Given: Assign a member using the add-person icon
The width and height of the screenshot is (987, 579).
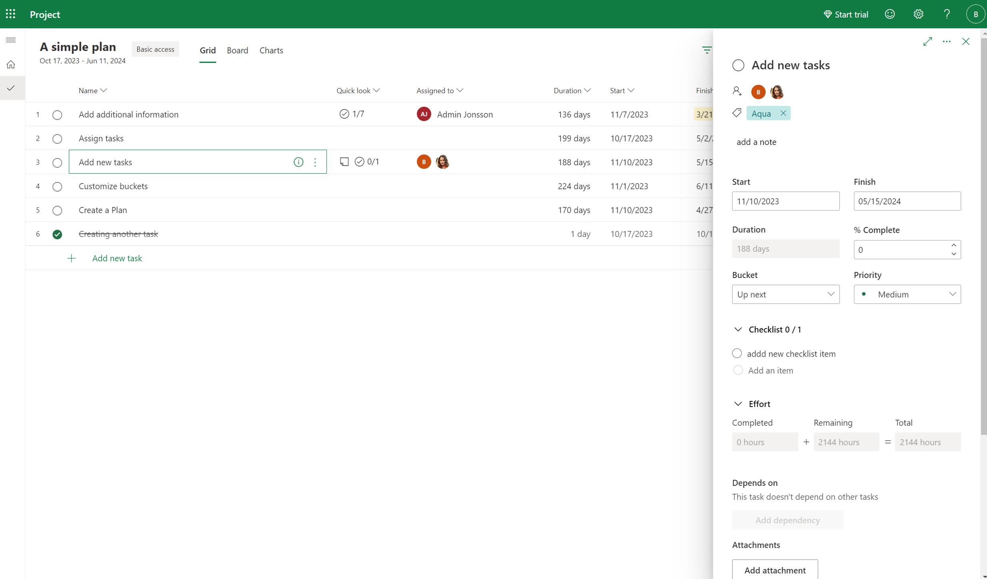Looking at the screenshot, I should pos(737,91).
